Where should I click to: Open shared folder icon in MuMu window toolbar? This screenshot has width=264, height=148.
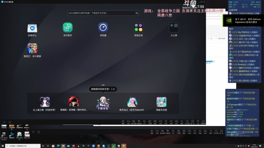point(187,122)
